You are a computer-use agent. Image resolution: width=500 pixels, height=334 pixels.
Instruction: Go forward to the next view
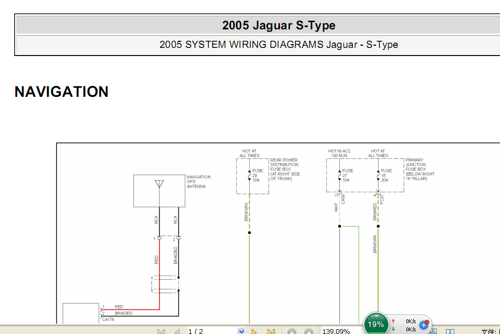309,331
